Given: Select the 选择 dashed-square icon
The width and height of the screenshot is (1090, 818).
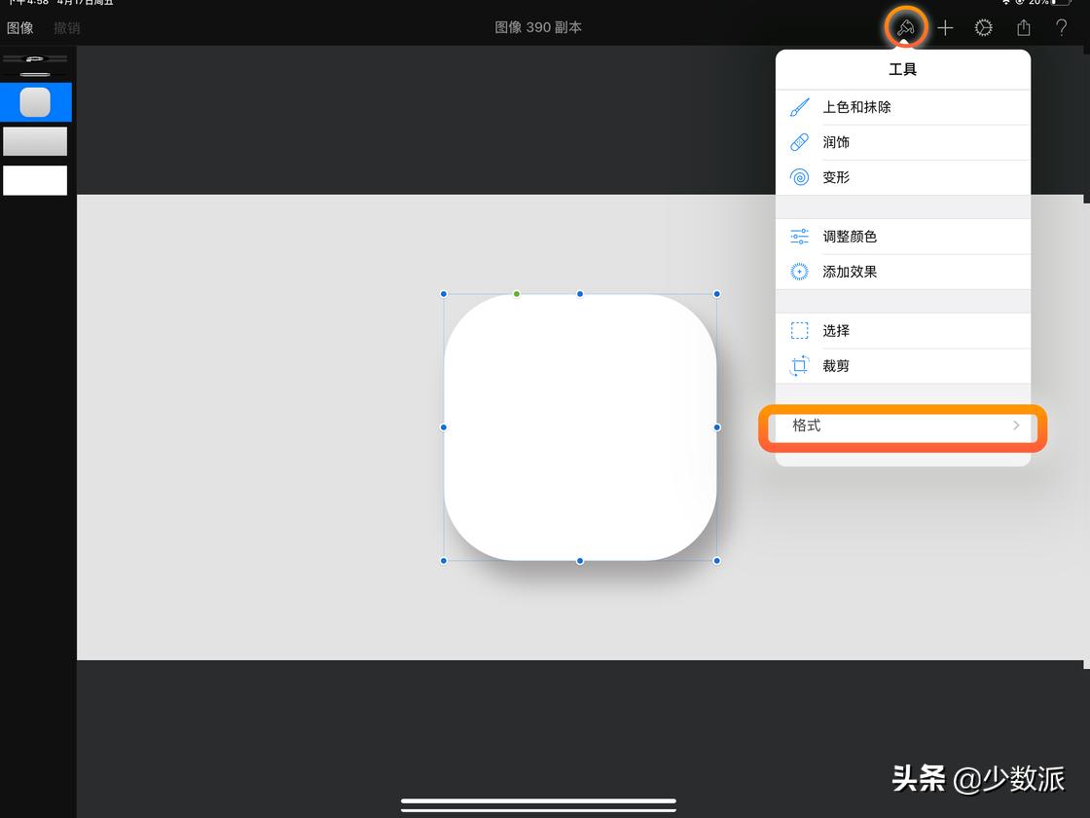Looking at the screenshot, I should (x=799, y=330).
